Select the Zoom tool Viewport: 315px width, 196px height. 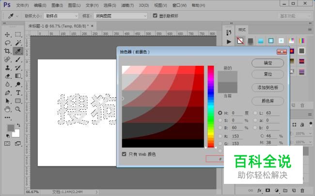pos(18,109)
